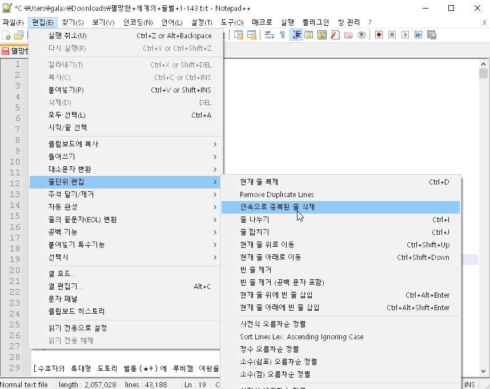Click Sort Lines Lex. Ascending Ignoring Case
Viewport: 490px width, 389px height.
tap(340, 337)
